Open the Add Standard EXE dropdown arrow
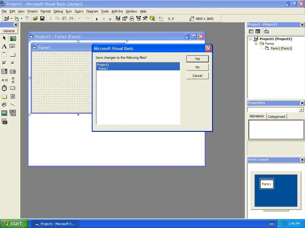Image resolution: width=305 pixels, height=228 pixels. pyautogui.click(x=12, y=19)
